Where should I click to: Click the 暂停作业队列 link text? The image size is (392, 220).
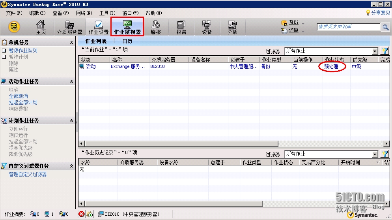tap(23, 51)
